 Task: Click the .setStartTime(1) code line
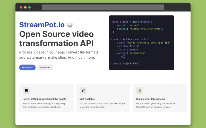point(128,46)
